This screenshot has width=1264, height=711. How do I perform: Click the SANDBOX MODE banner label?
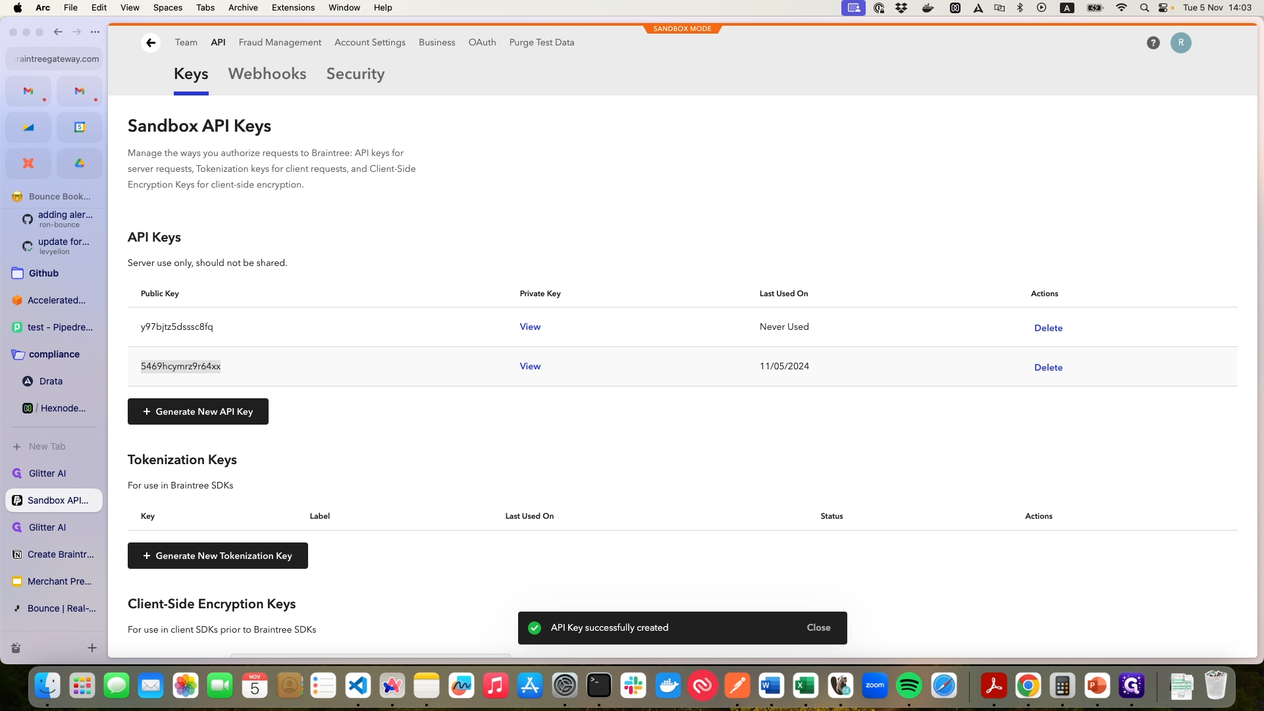click(x=682, y=29)
